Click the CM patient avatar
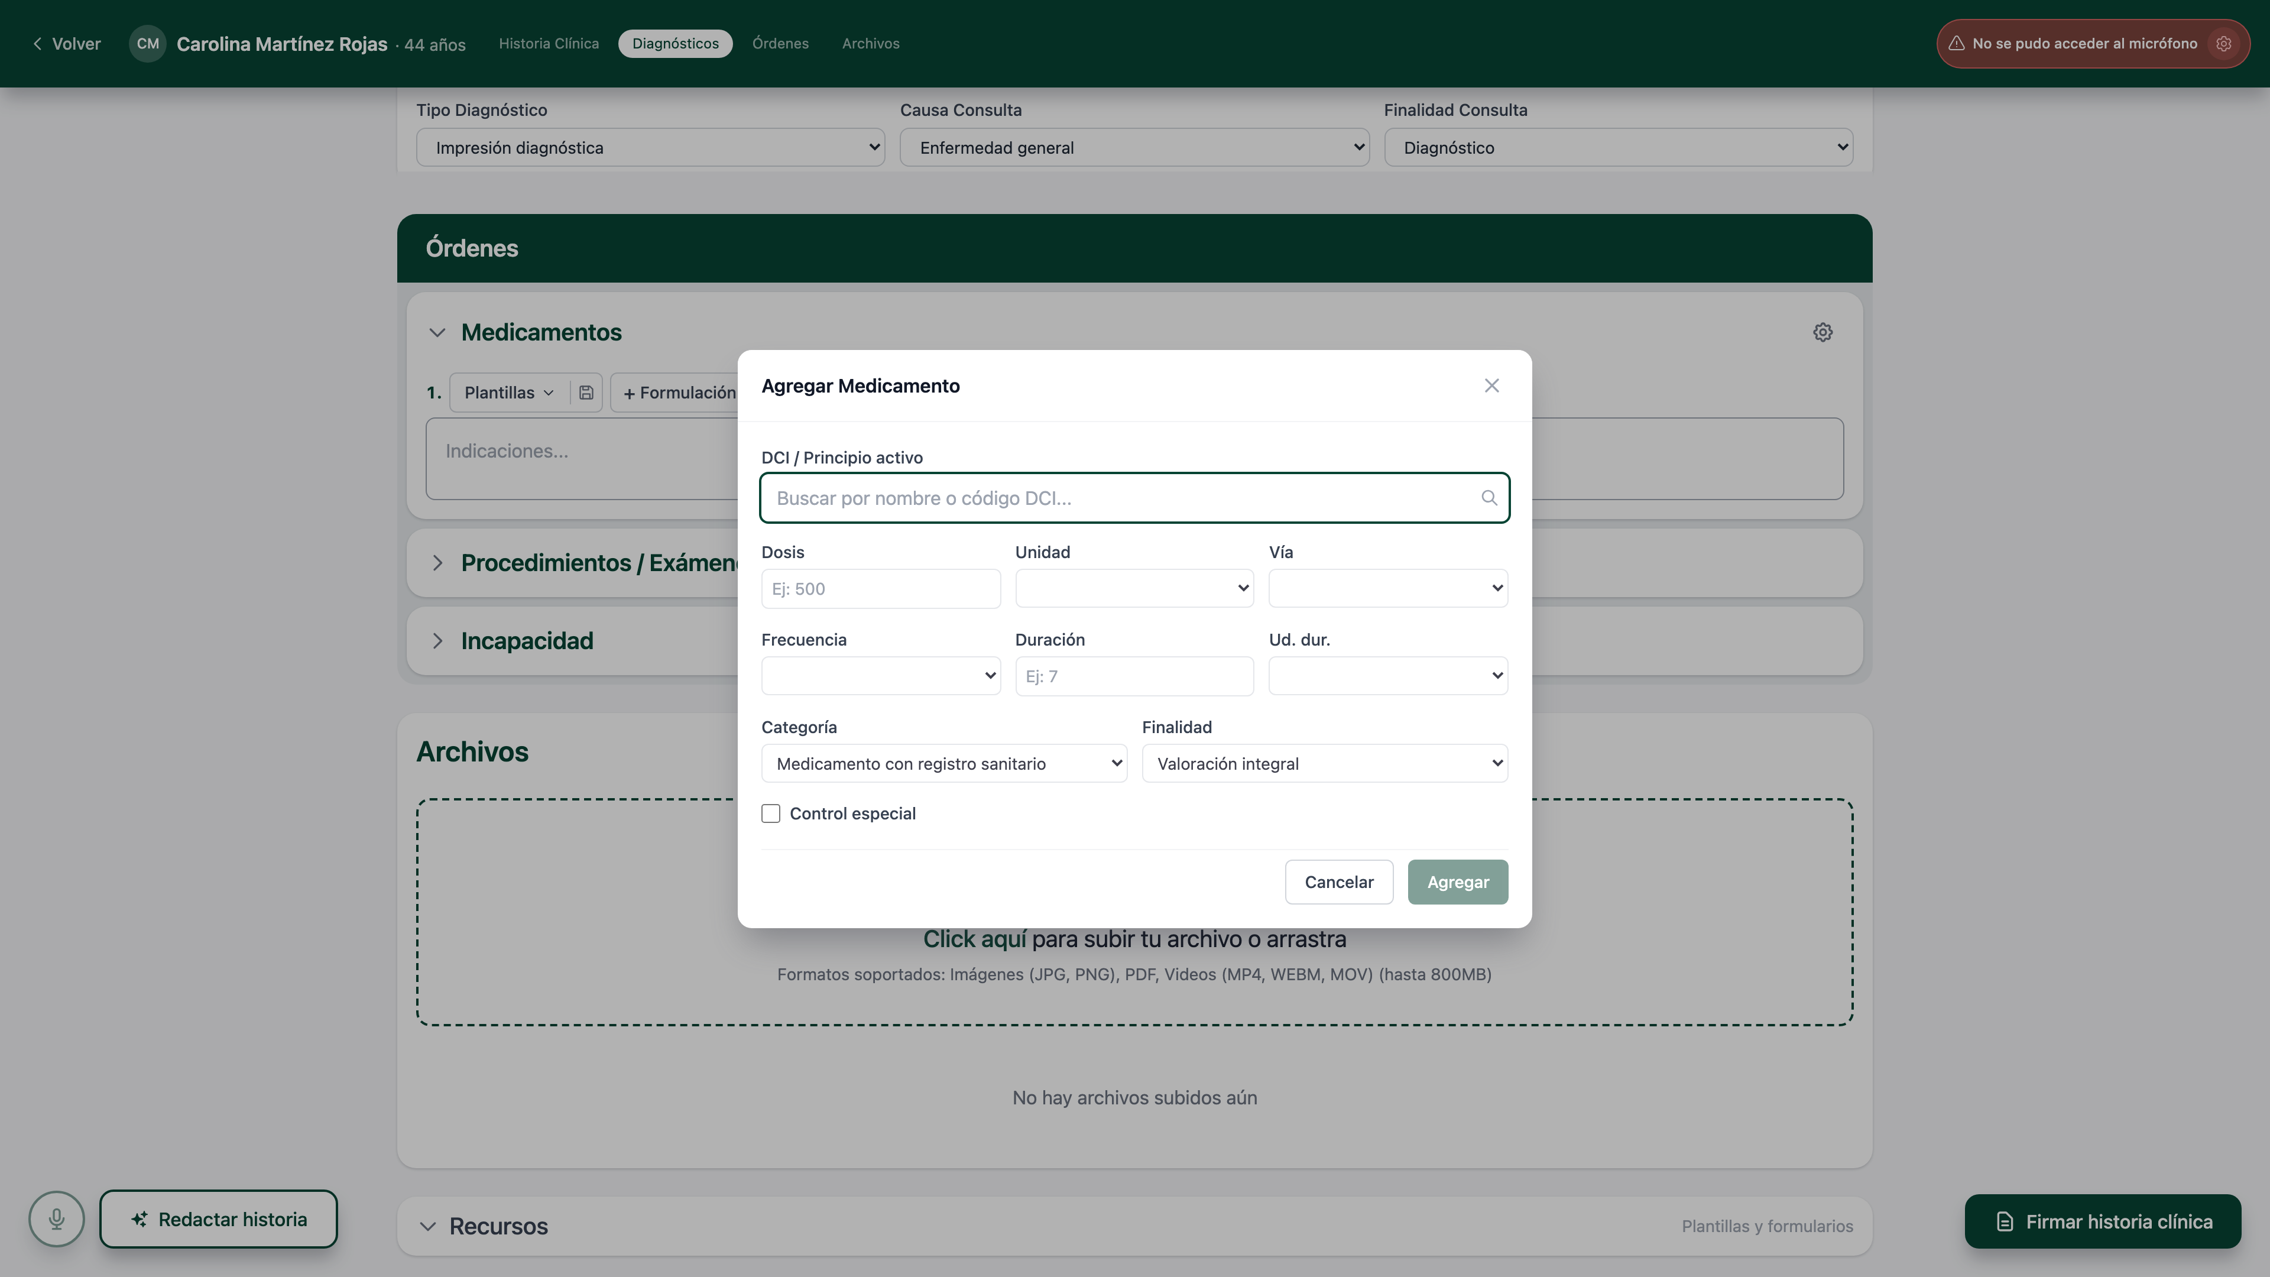 point(147,43)
